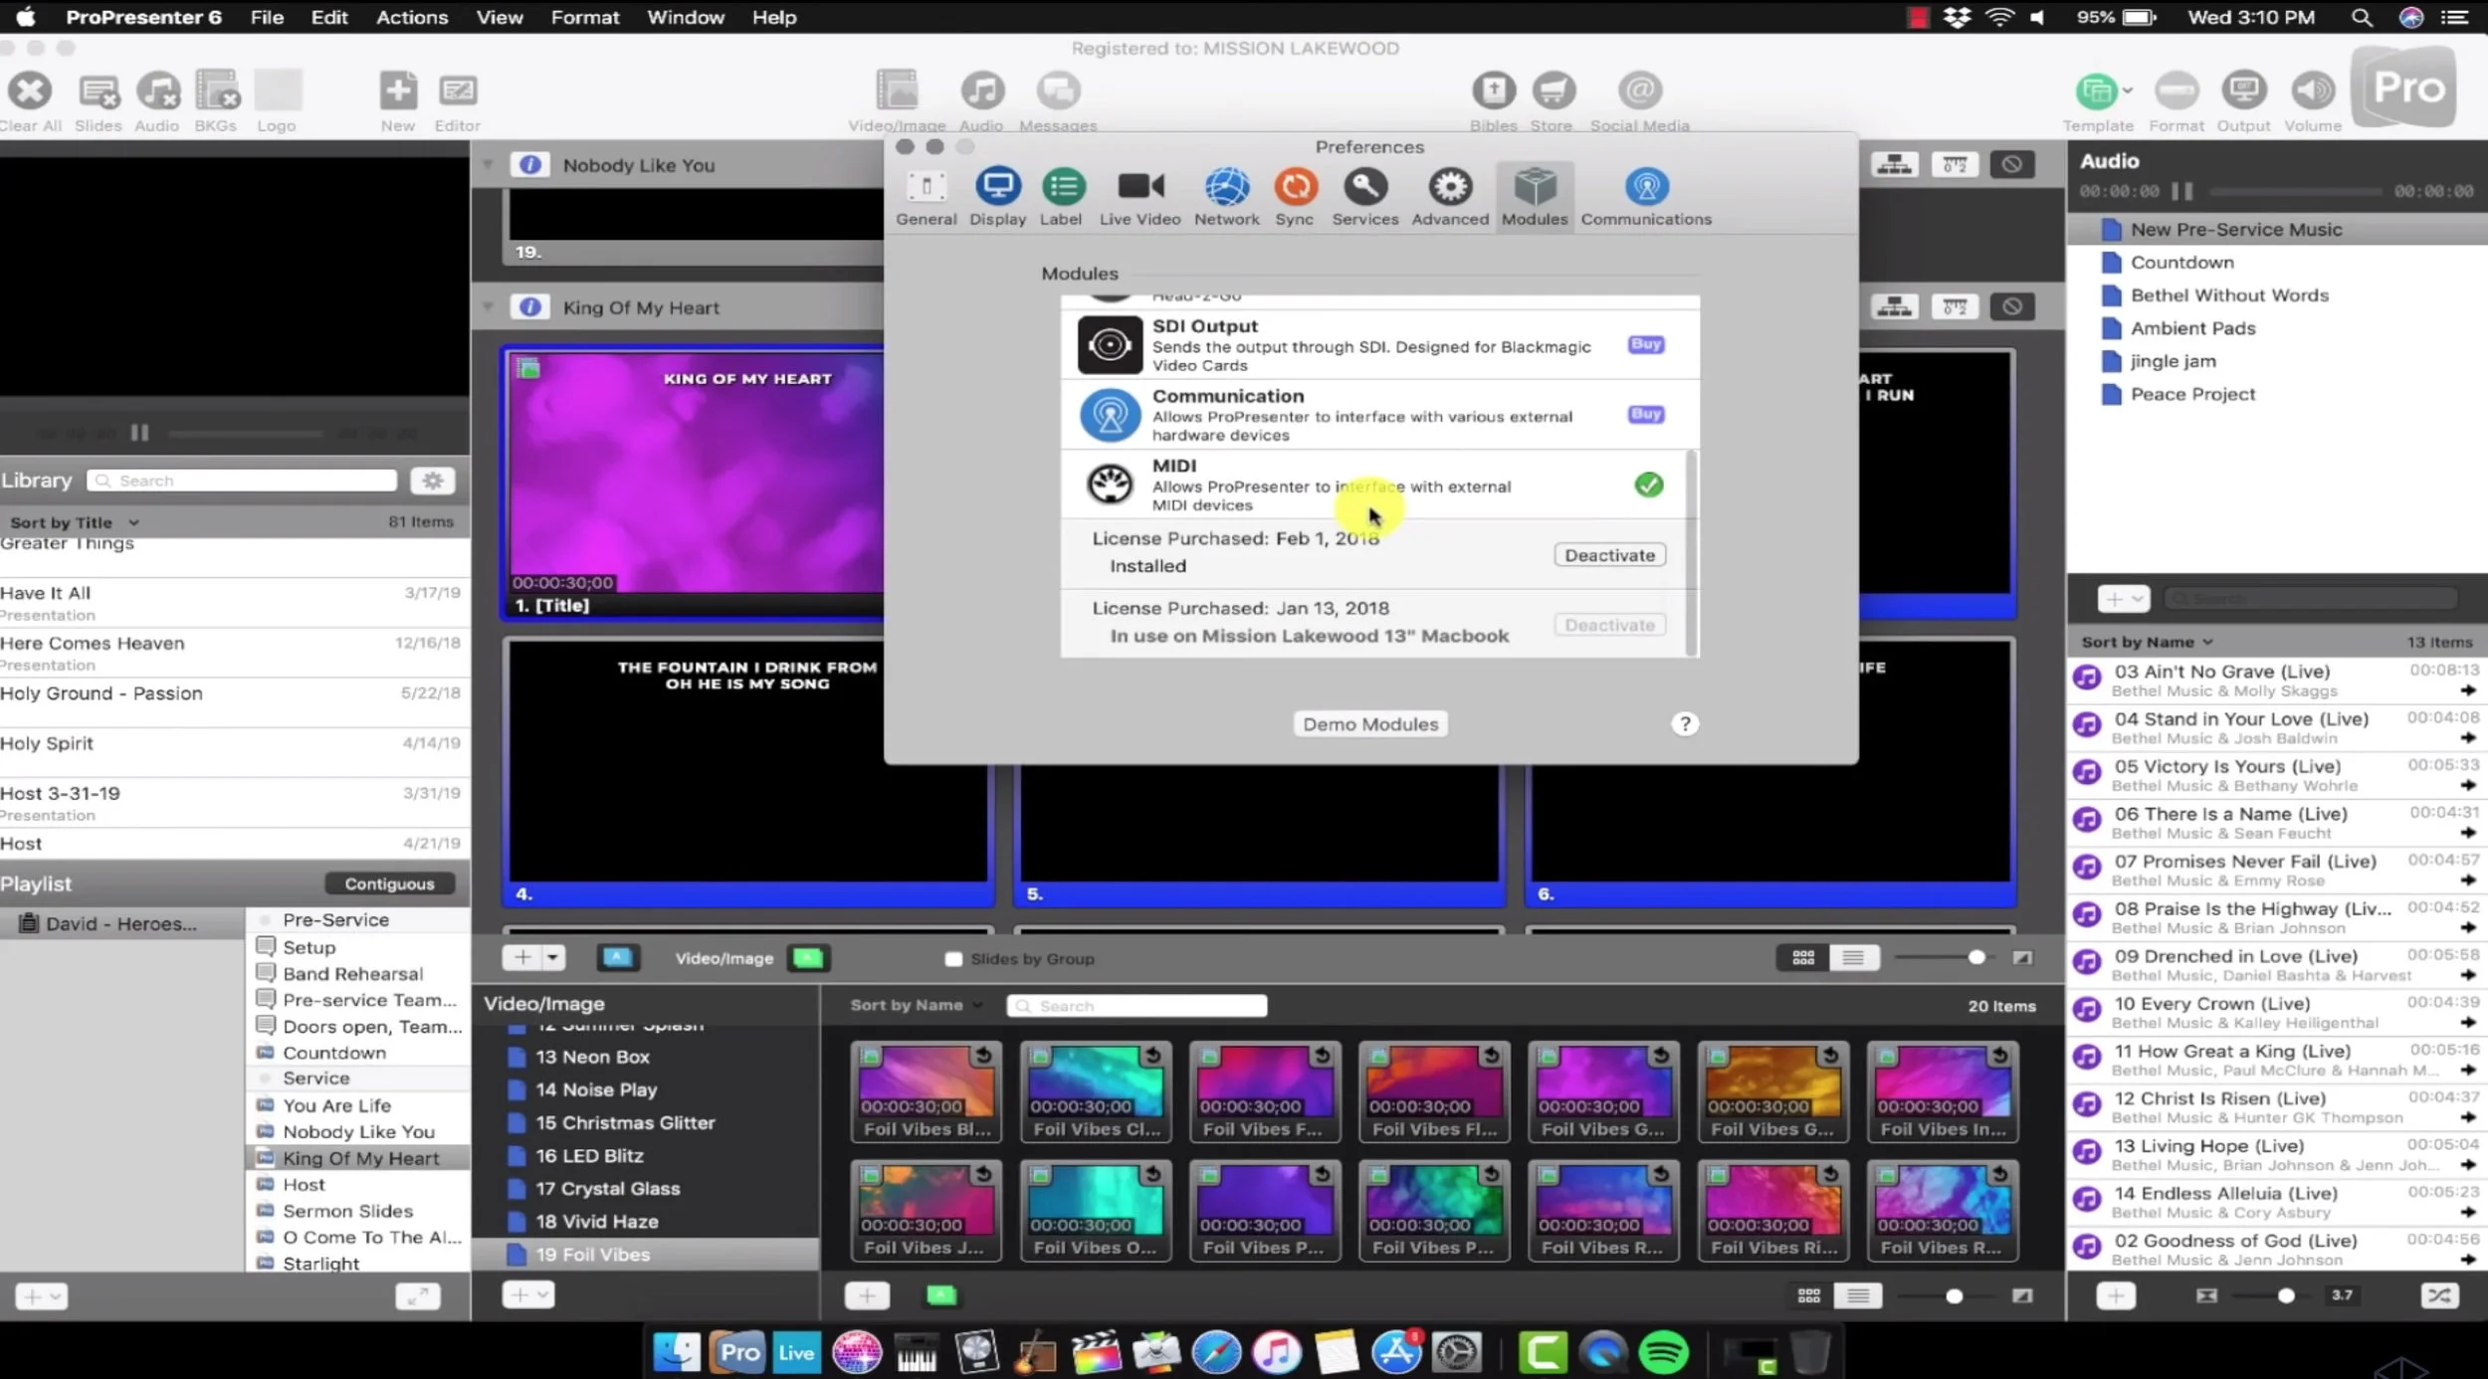Open the Preferences help question mark
The width and height of the screenshot is (2488, 1379).
(x=1684, y=724)
